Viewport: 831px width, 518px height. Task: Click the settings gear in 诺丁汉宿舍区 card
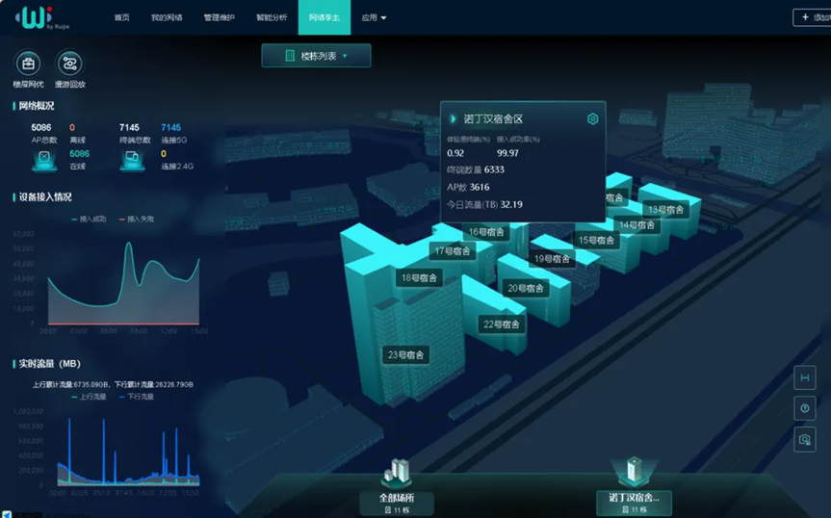coord(592,119)
